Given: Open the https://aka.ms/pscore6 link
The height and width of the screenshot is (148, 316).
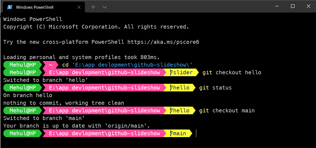Looking at the screenshot, I should pos(163,42).
